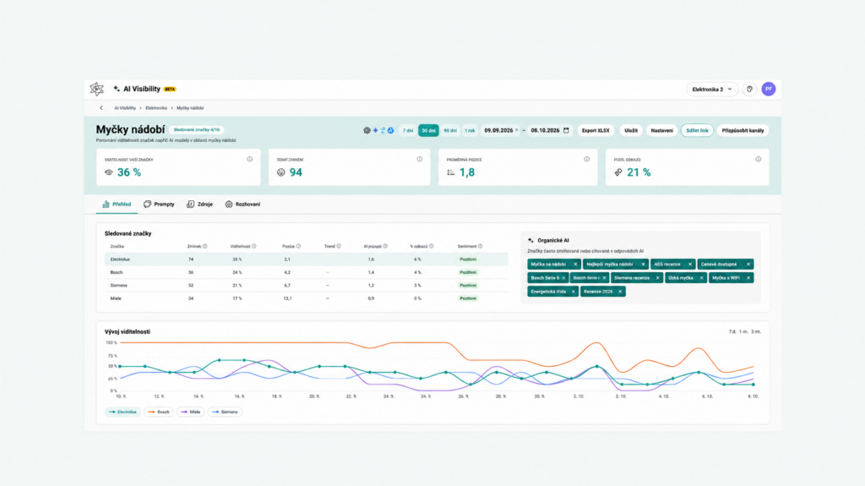The image size is (865, 486).
Task: Click the Gemini sparkle model icon
Action: 375,130
